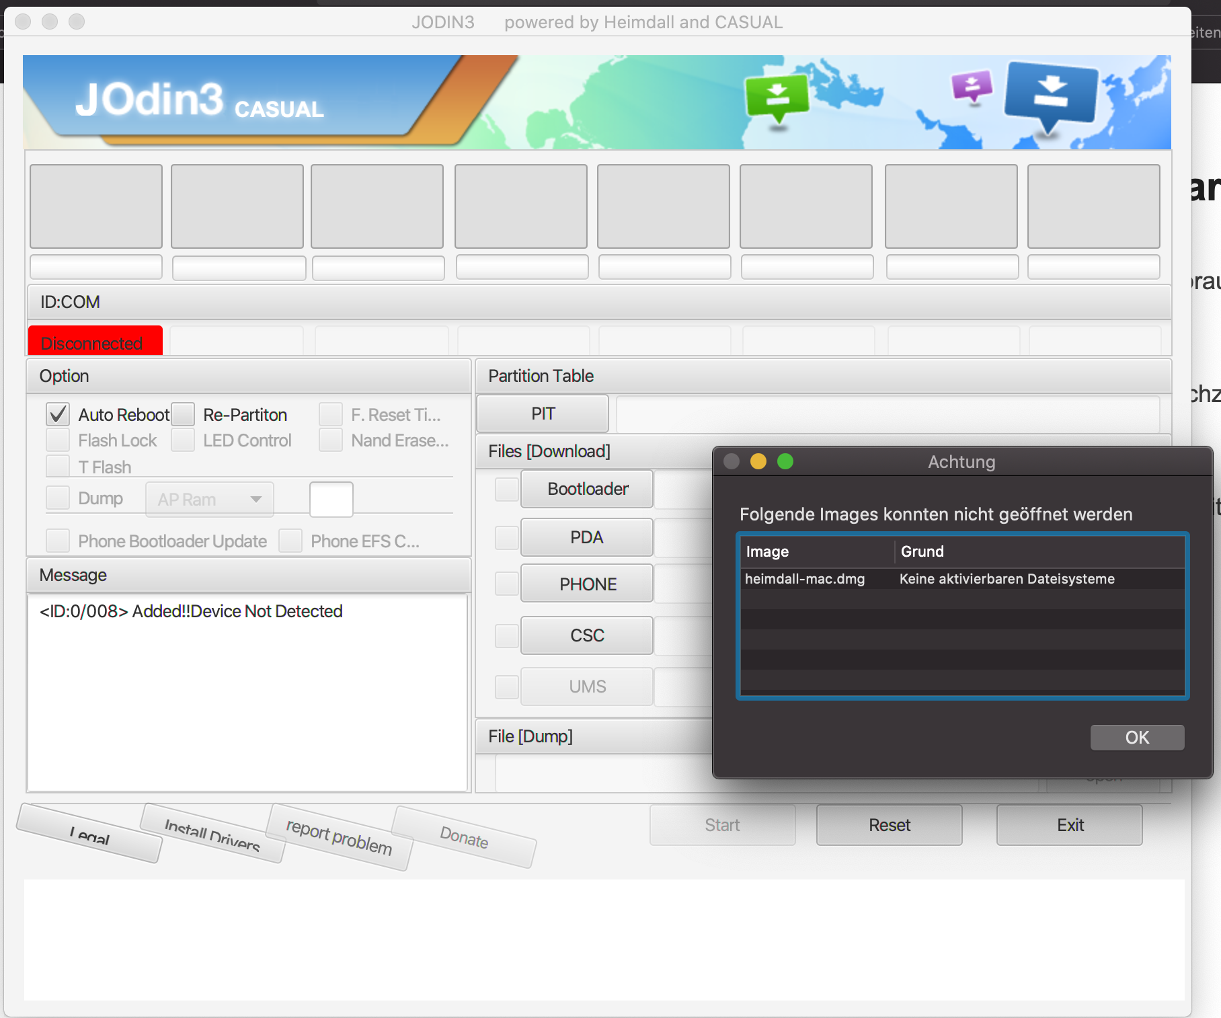
Task: Click the Exit button
Action: [1070, 825]
